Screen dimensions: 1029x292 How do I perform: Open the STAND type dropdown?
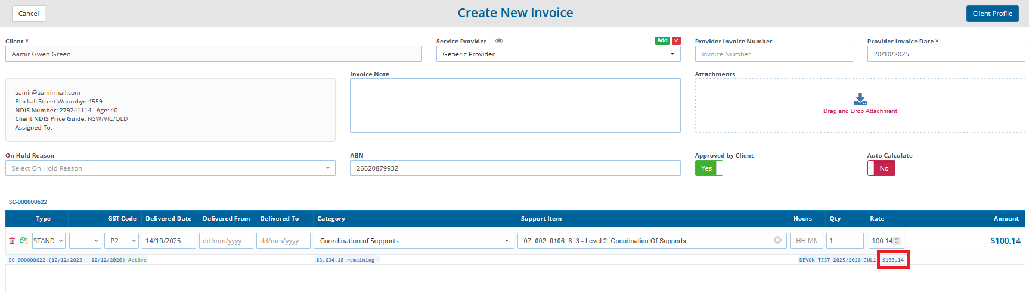[49, 241]
